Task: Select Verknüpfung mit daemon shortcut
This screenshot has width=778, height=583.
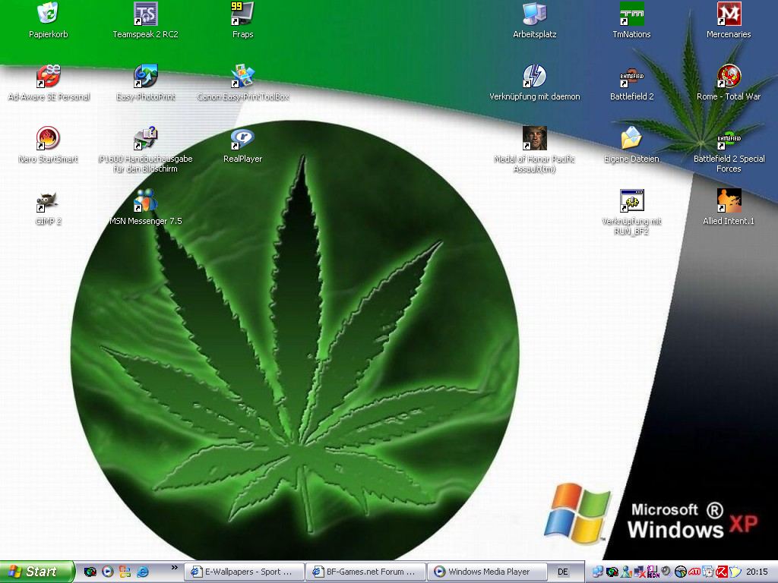Action: pyautogui.click(x=534, y=84)
